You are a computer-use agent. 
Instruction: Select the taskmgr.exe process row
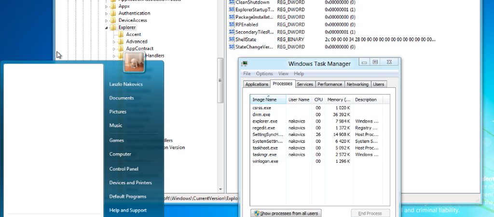point(320,155)
